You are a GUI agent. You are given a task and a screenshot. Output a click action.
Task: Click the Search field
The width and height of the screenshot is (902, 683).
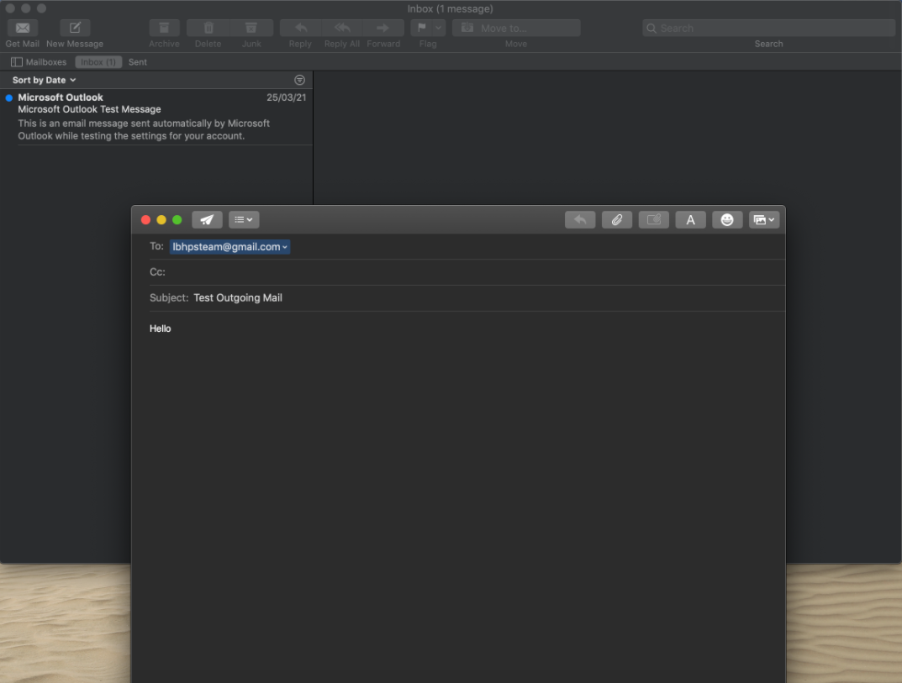pos(767,28)
